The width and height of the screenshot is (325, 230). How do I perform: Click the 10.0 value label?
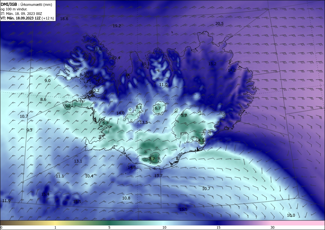tap(291, 215)
